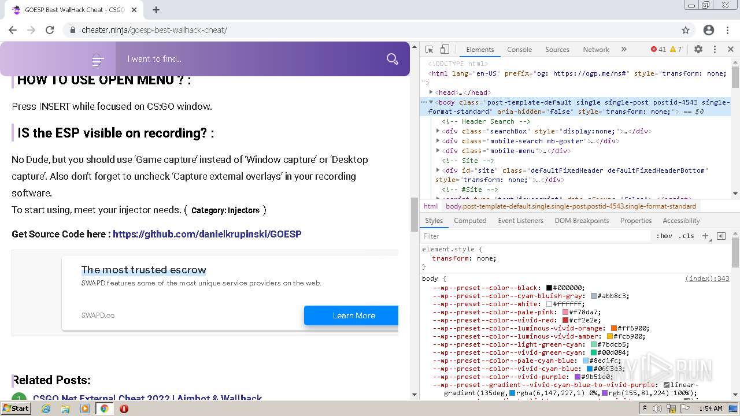Expand the div id site node
This screenshot has width=740, height=416.
438,170
